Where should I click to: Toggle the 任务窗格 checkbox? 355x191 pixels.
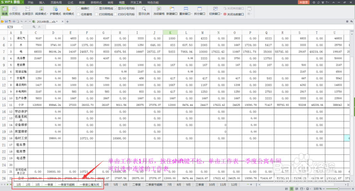pos(78,14)
